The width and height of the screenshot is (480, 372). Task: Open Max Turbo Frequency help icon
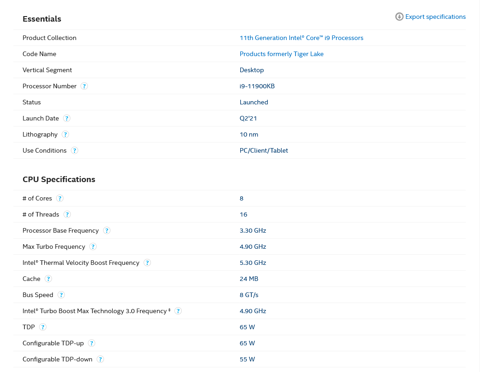click(x=93, y=246)
